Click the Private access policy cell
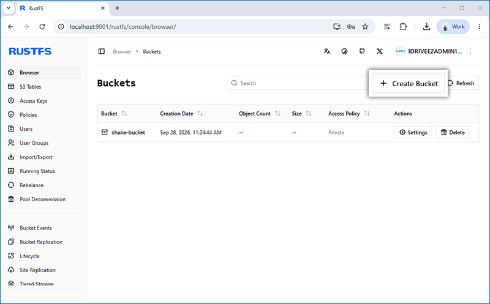This screenshot has height=304, width=490. click(x=336, y=132)
